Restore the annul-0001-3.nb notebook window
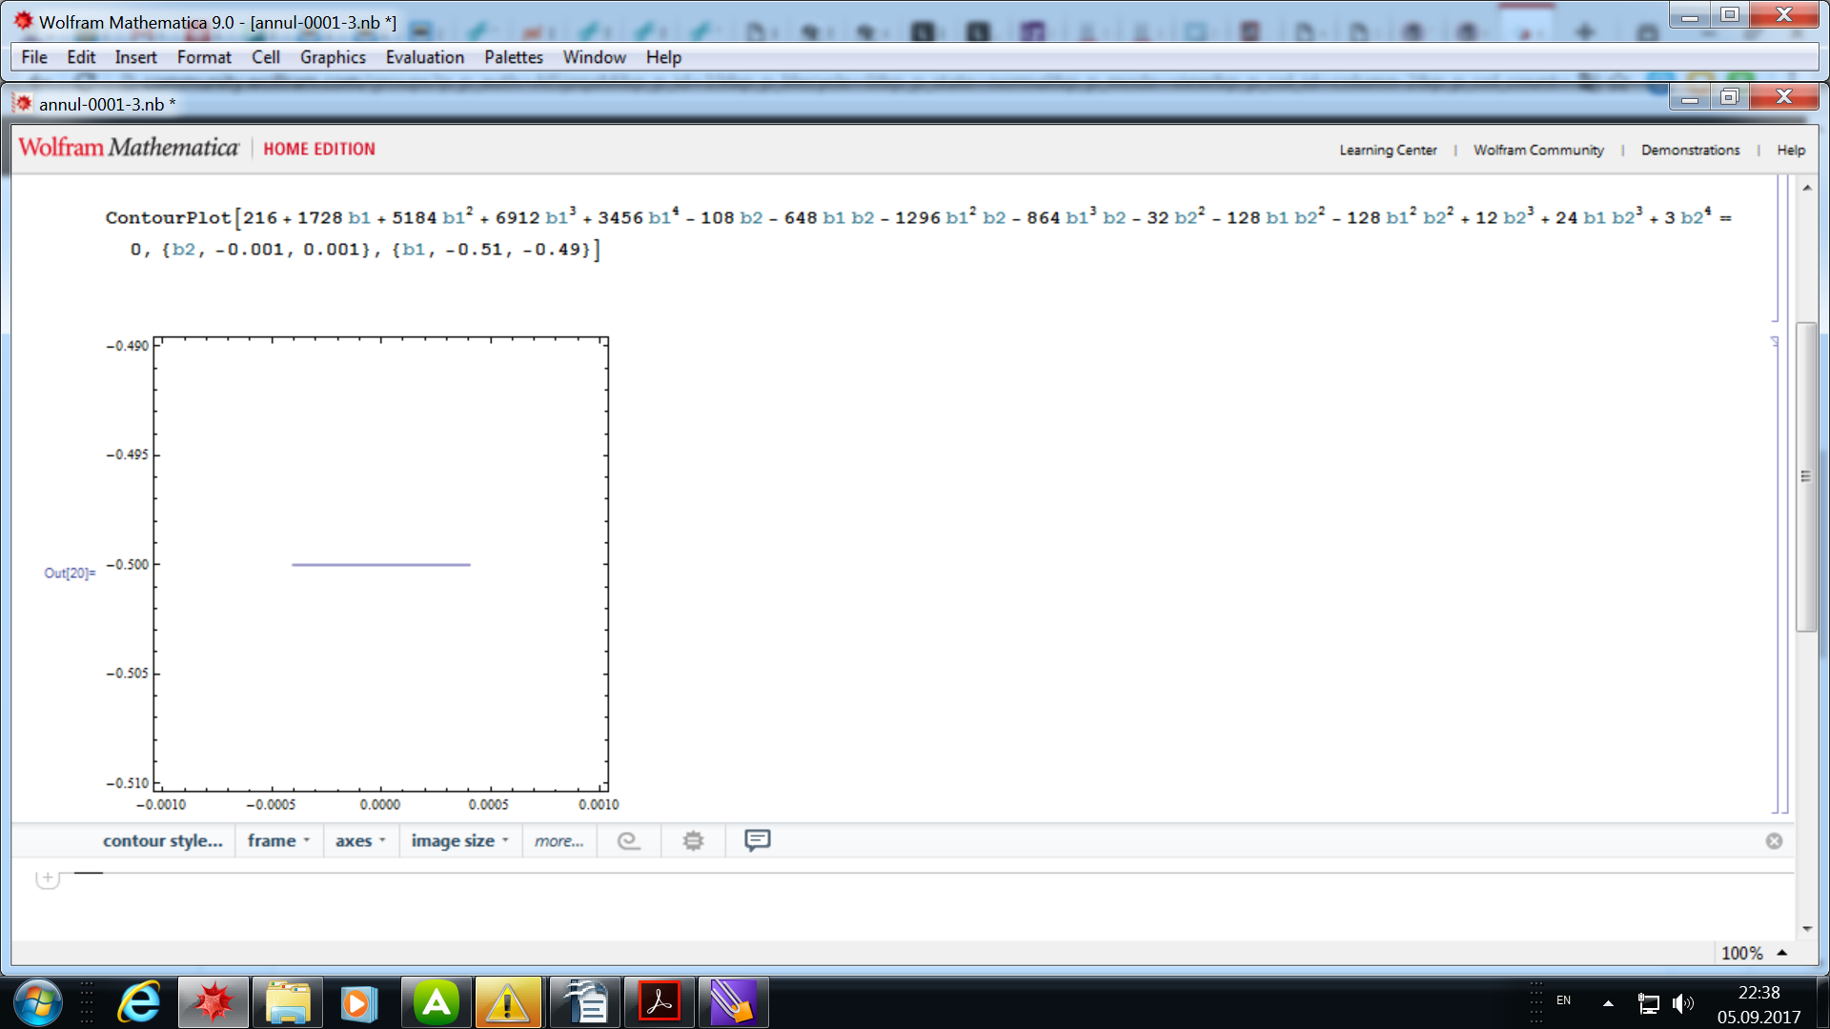 click(1730, 97)
